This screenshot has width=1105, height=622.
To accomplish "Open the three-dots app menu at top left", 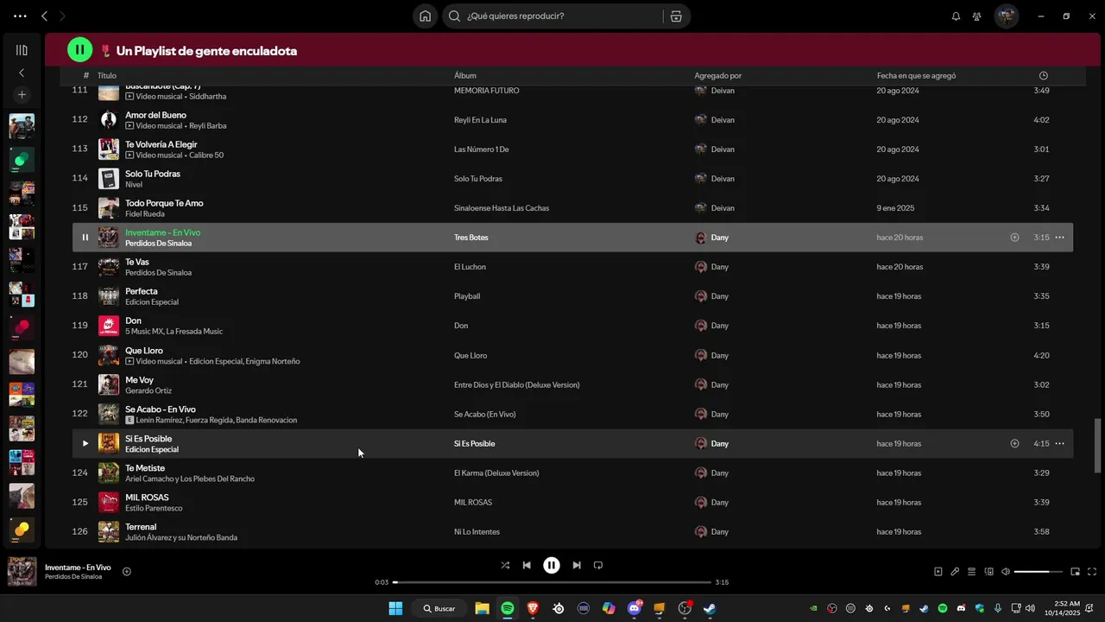I will [x=20, y=16].
